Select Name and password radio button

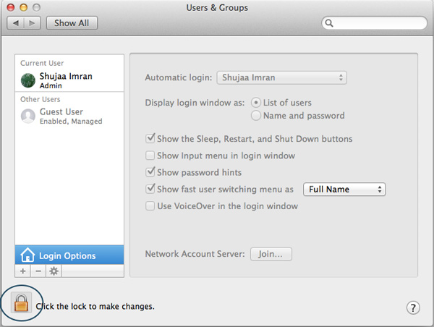[256, 115]
